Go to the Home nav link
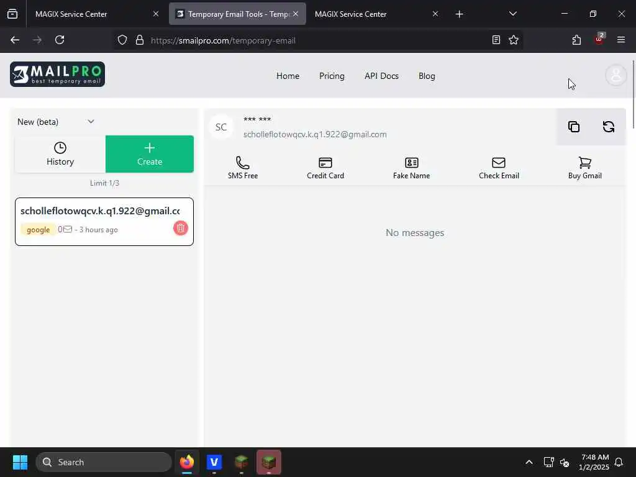 pos(288,76)
